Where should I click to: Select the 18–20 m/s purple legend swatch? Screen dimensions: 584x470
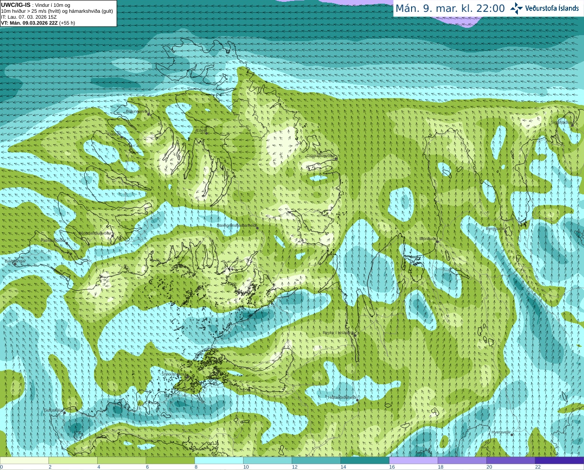[462, 460]
